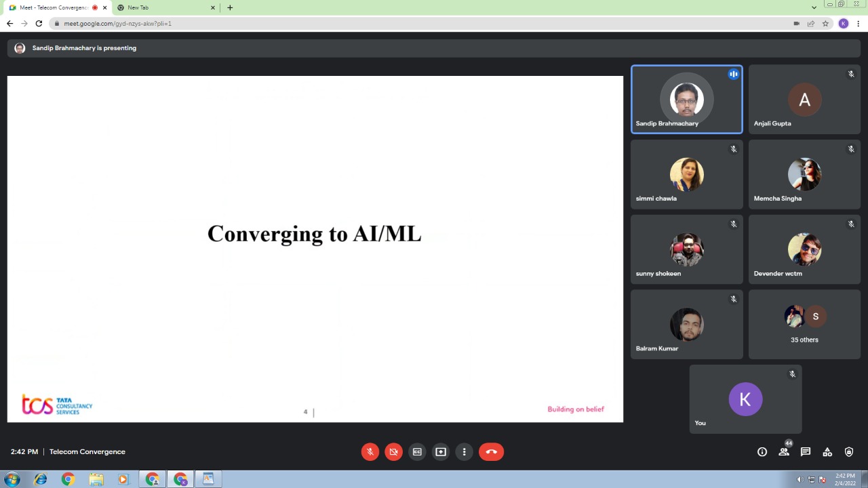Open the meeting details info icon
Screen dimensions: 868x488
(762, 452)
